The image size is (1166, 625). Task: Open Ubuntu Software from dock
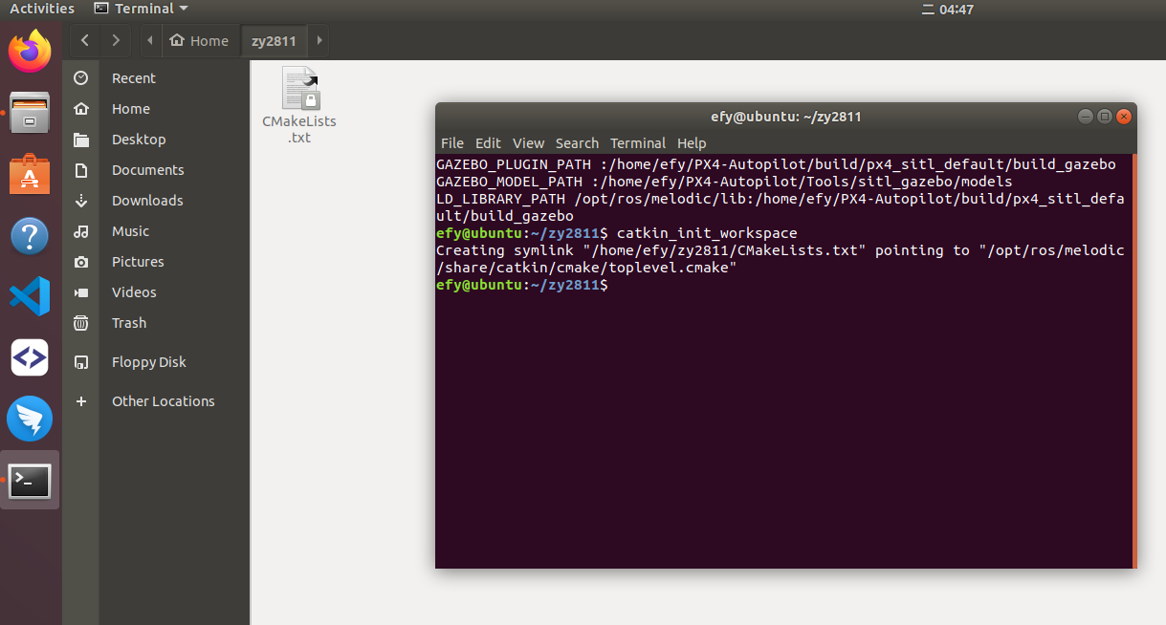[x=30, y=175]
